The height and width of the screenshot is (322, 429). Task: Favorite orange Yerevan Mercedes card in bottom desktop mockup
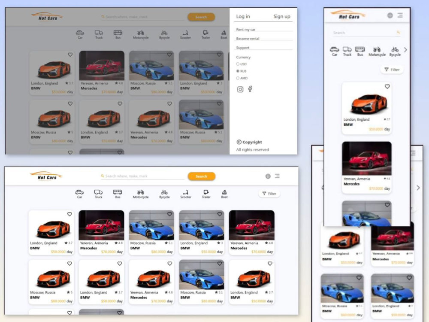click(169, 264)
